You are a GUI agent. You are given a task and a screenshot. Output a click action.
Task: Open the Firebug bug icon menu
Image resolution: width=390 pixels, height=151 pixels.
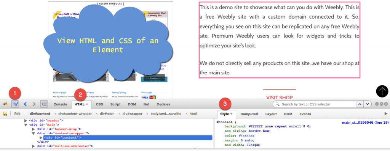[5, 104]
